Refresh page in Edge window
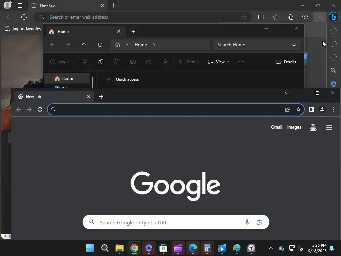This screenshot has height=256, width=341. pyautogui.click(x=24, y=17)
